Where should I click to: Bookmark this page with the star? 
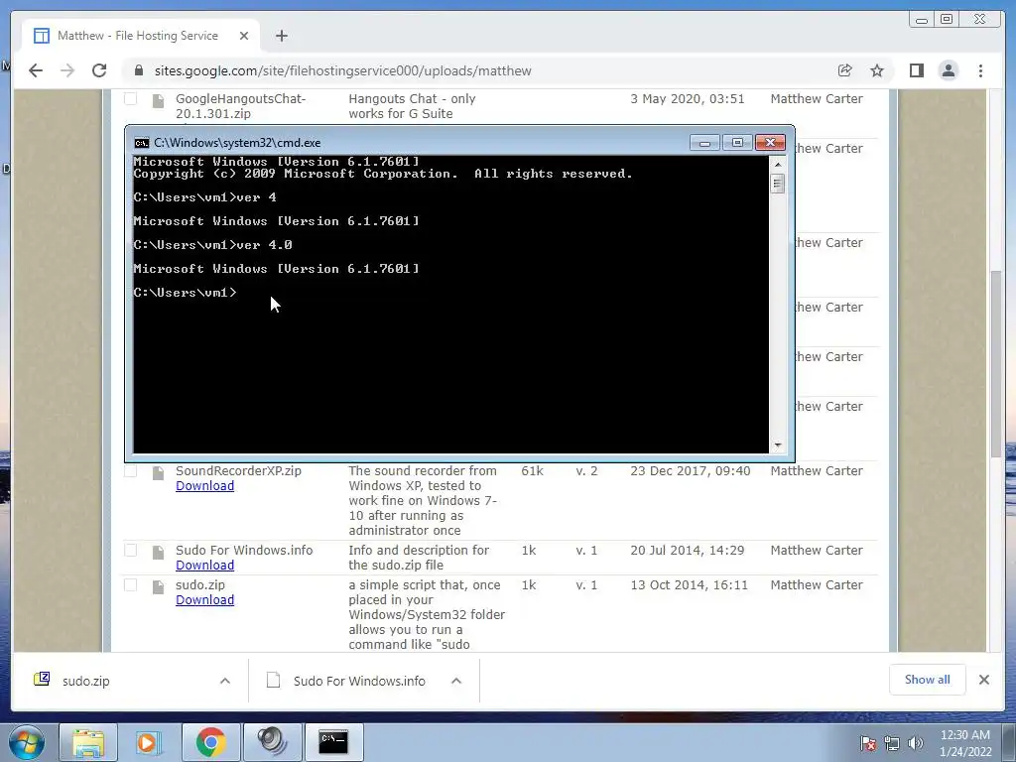pyautogui.click(x=877, y=70)
